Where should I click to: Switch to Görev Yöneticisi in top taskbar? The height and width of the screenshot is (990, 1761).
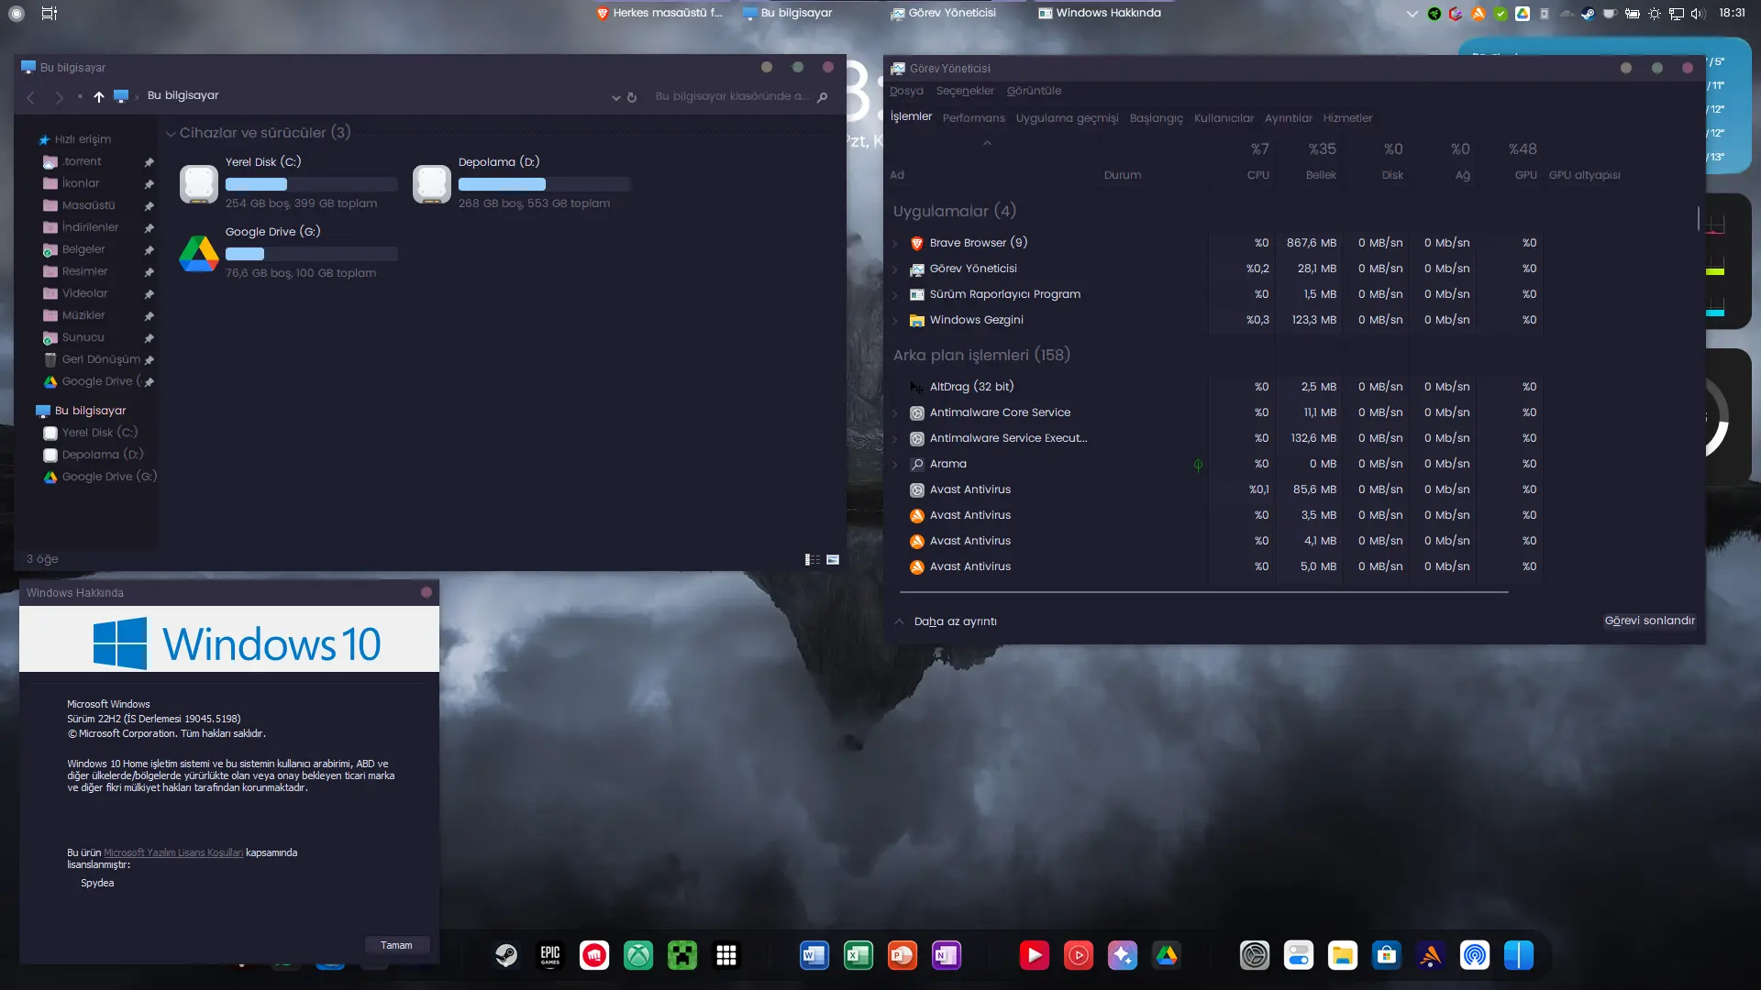pos(944,13)
